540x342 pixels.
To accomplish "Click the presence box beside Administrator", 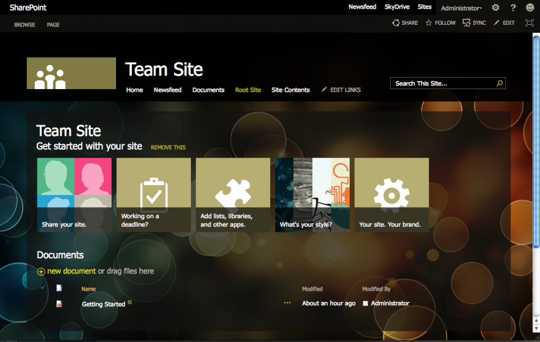I will [365, 304].
